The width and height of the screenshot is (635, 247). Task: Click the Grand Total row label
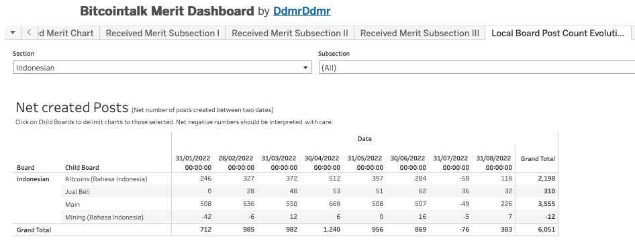point(34,230)
